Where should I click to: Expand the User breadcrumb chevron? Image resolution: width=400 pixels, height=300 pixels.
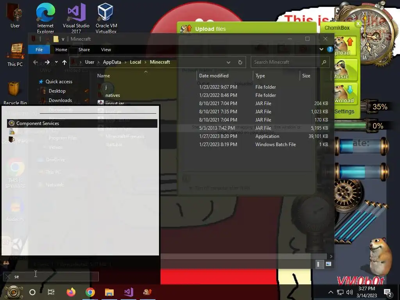[x=98, y=62]
